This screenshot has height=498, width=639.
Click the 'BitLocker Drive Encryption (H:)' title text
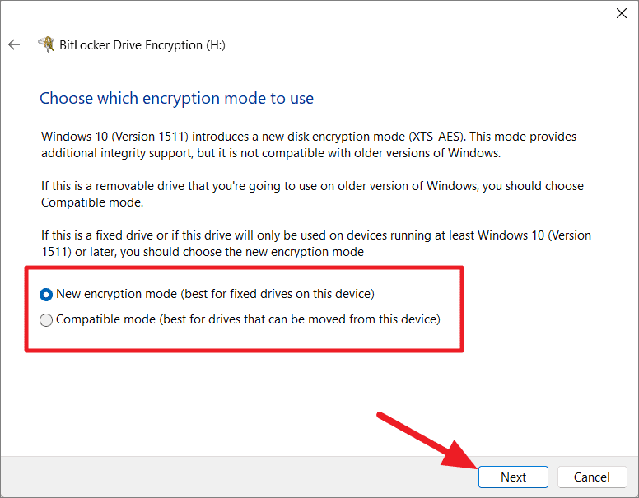click(x=142, y=45)
